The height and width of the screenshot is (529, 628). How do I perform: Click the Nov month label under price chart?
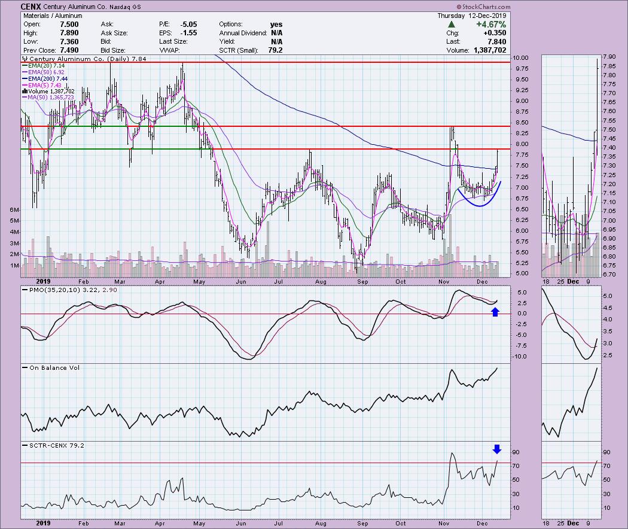[443, 282]
